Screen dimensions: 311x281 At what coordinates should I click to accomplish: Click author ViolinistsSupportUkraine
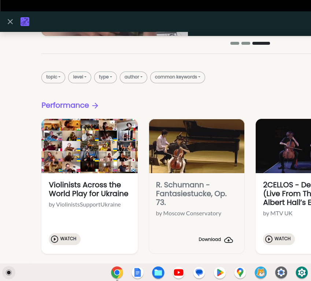88,205
